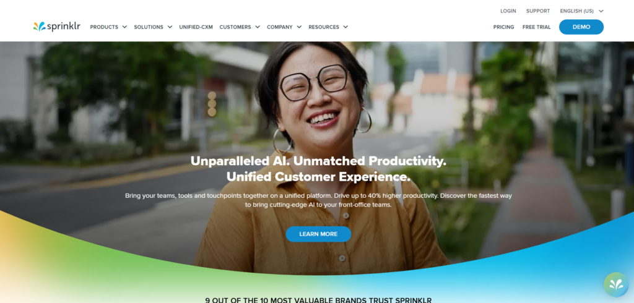Select the Customers menu label
Screen dimensions: 634x303
tap(235, 27)
